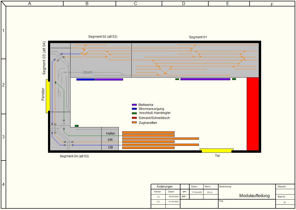
Task: Click the DB track label
Action: click(110, 147)
